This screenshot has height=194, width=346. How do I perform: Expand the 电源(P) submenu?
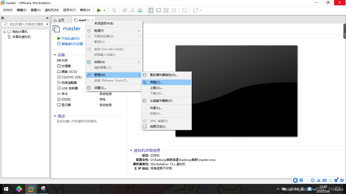coord(113,31)
